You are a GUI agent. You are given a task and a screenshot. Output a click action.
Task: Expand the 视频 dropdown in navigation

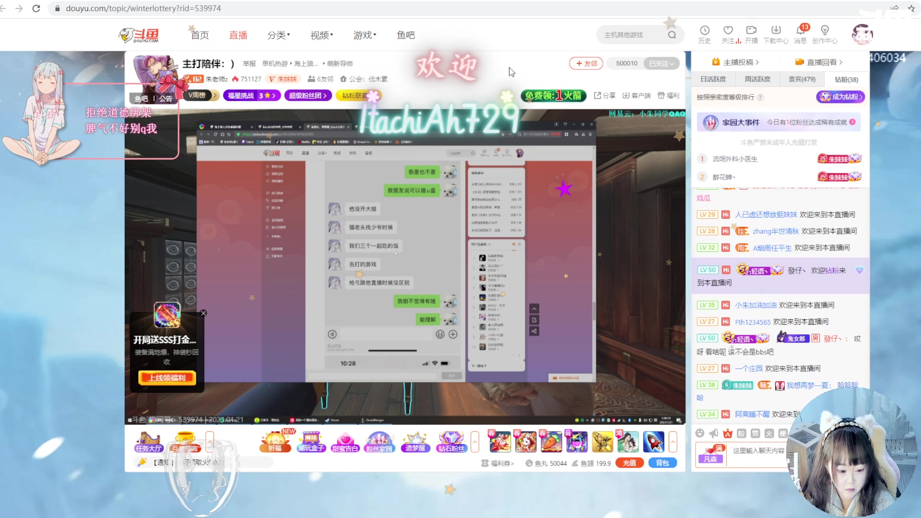(x=321, y=35)
